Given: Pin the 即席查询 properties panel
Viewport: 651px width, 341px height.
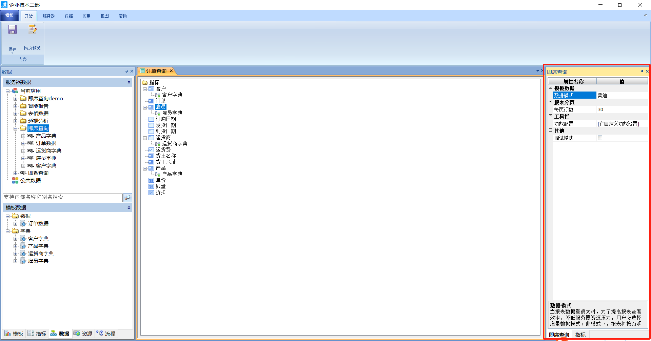Looking at the screenshot, I should coord(642,72).
